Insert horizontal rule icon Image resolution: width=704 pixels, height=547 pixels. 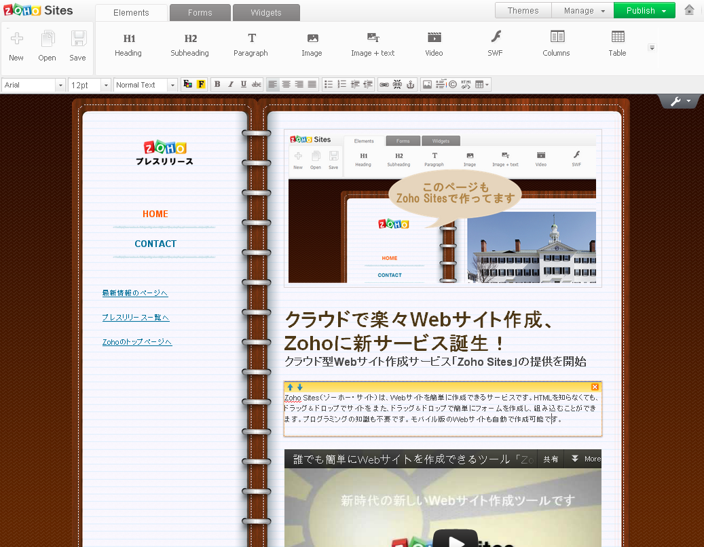441,84
